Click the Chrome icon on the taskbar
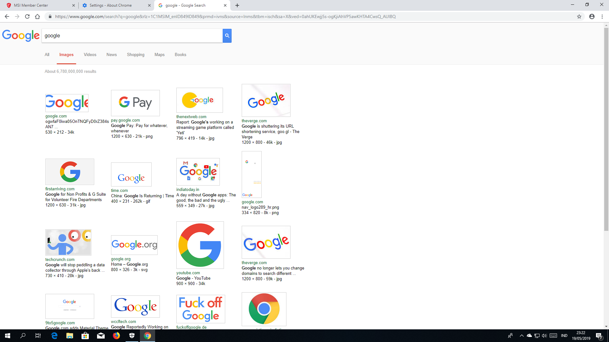609x342 pixels. 147,336
